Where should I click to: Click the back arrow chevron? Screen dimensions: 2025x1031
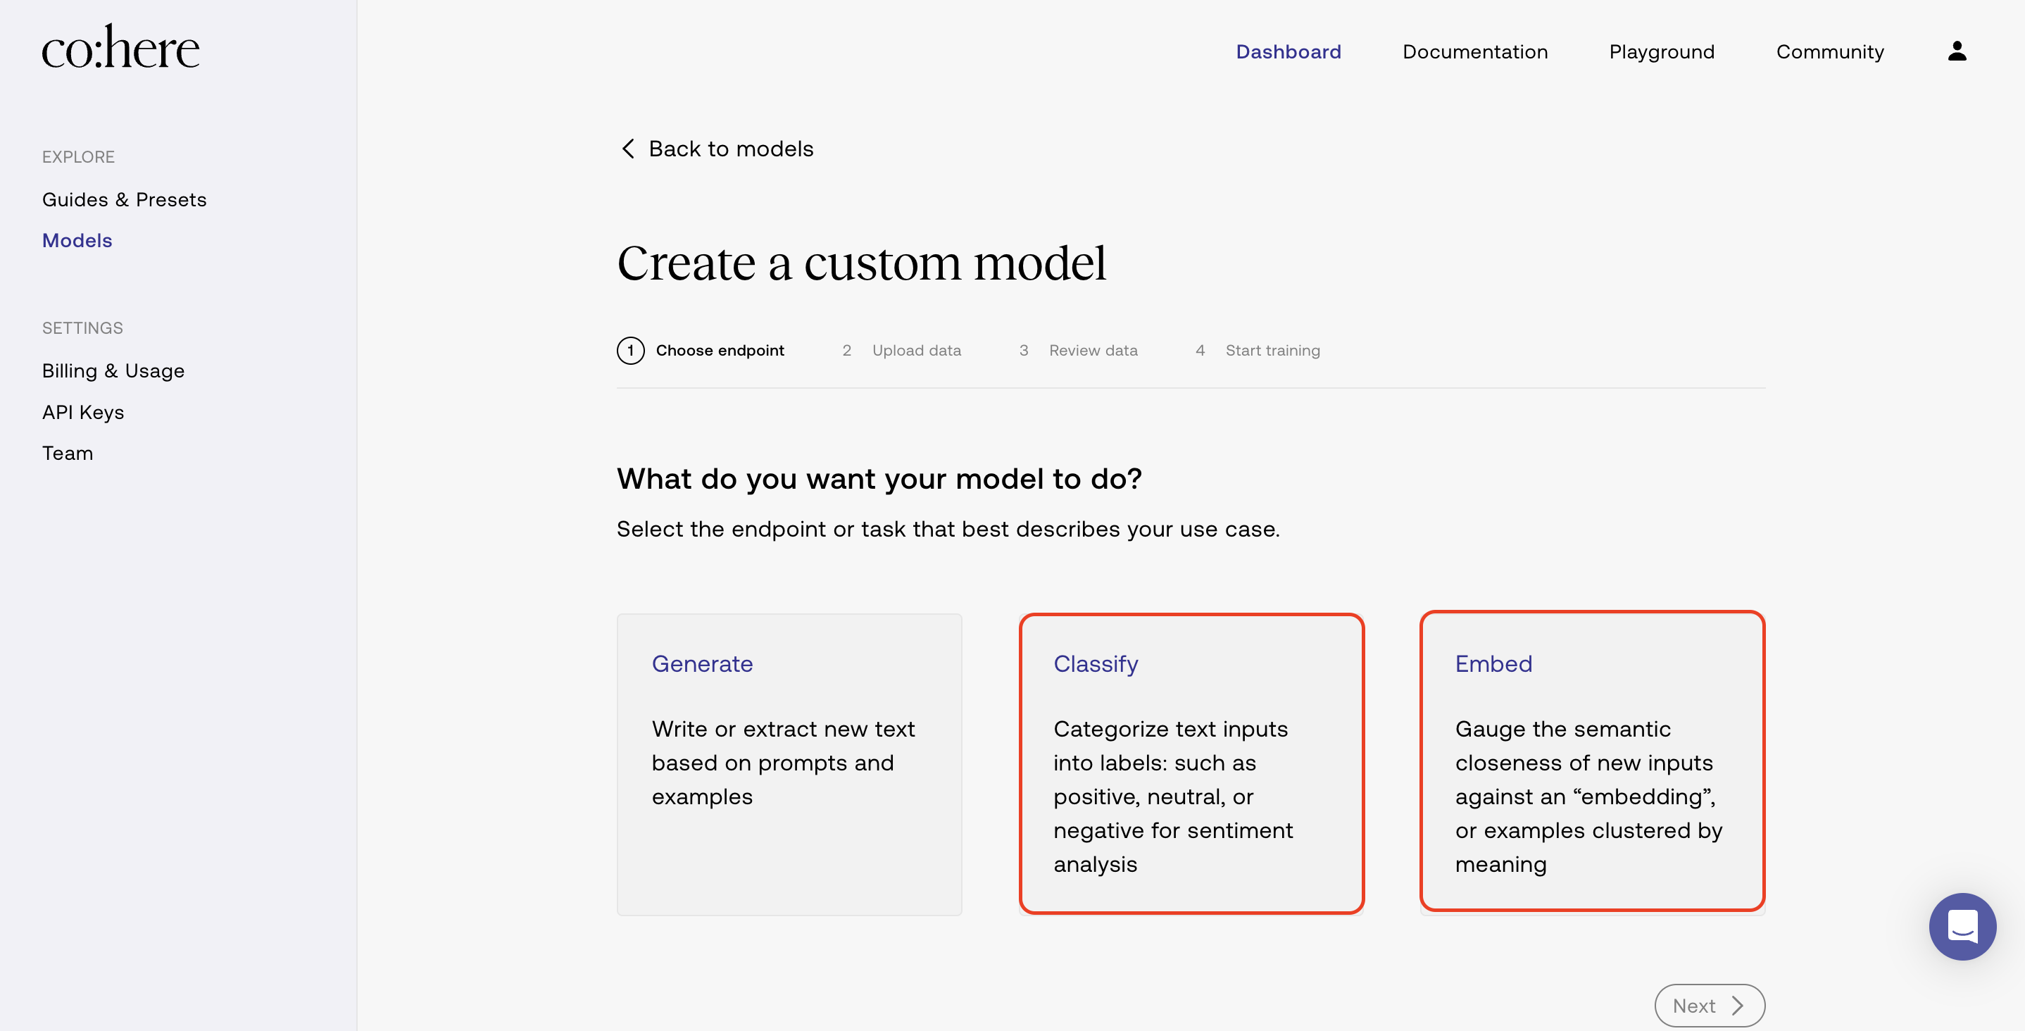point(627,149)
